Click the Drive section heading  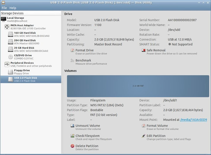click(68, 14)
